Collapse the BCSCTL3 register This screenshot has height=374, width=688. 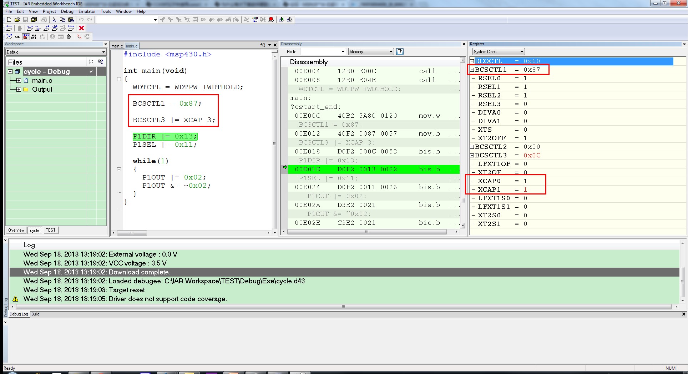point(472,156)
